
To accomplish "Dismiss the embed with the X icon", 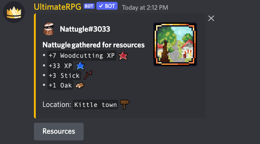I will pos(211,18).
